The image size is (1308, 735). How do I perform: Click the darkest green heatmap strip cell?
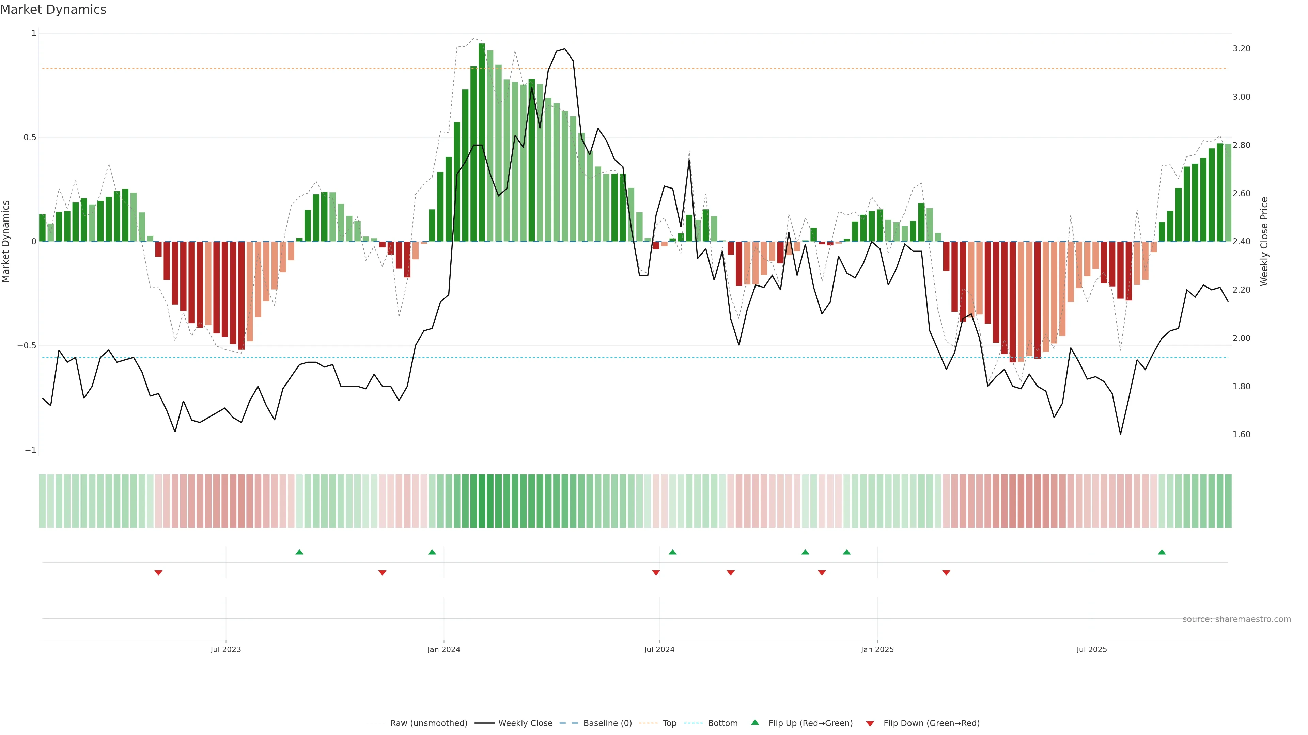tap(482, 501)
